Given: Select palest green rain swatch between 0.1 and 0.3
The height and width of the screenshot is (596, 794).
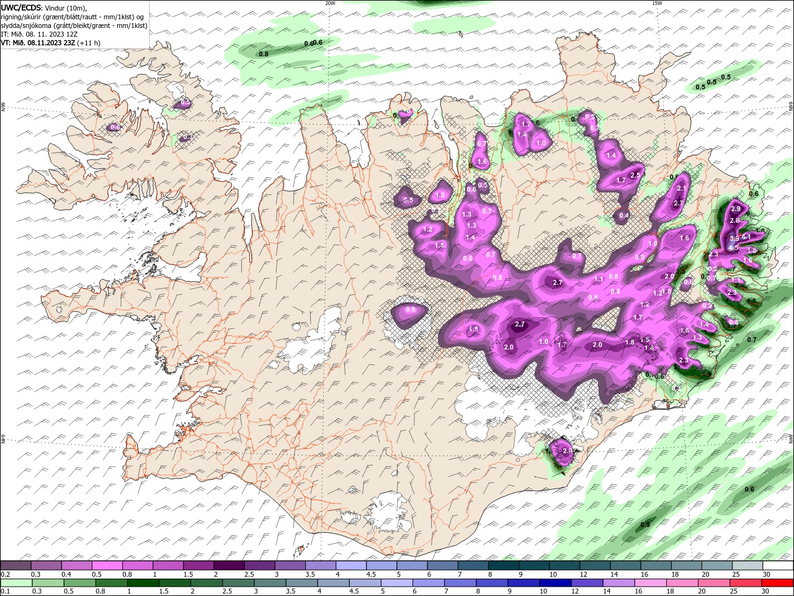Looking at the screenshot, I should coord(16,583).
